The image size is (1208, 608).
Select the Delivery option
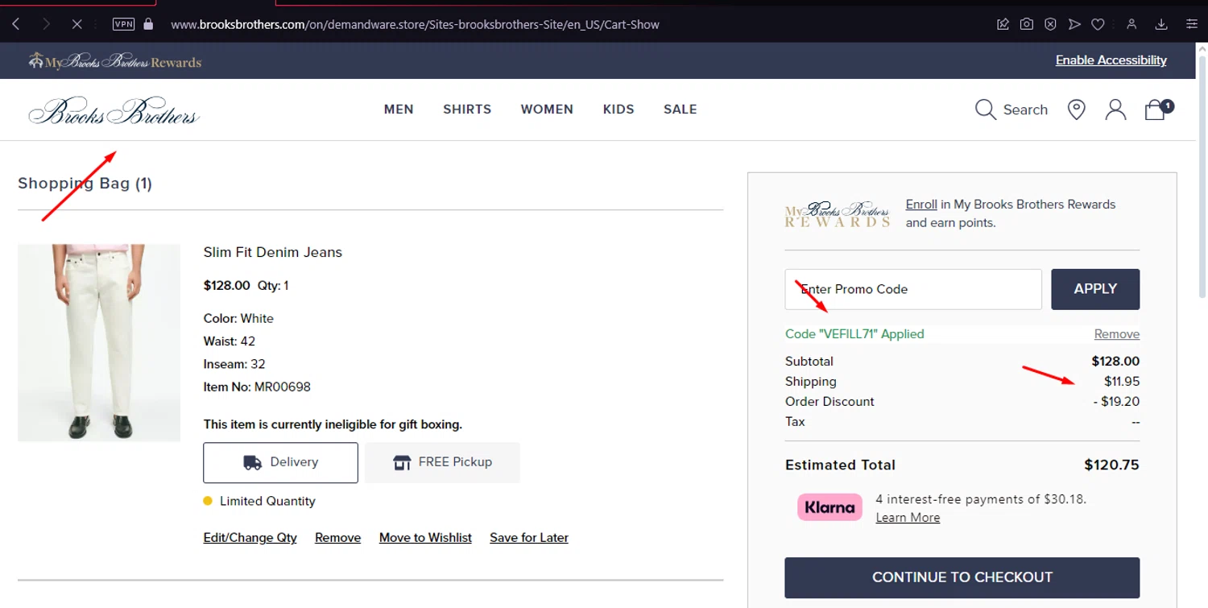pos(280,462)
